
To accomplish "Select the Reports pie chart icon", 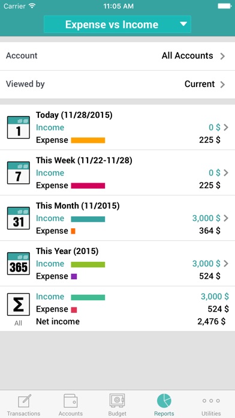I will (164, 401).
